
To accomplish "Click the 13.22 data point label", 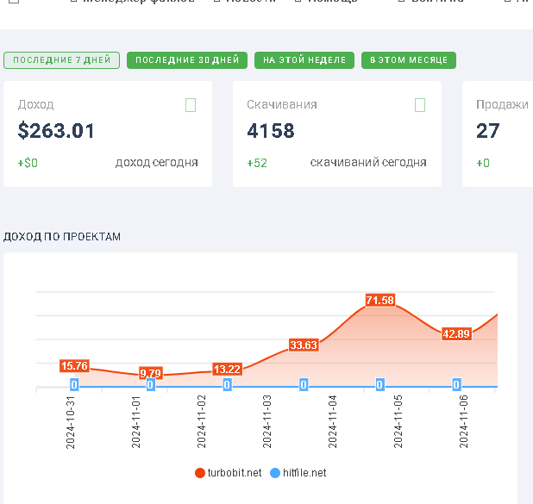I will [x=227, y=370].
